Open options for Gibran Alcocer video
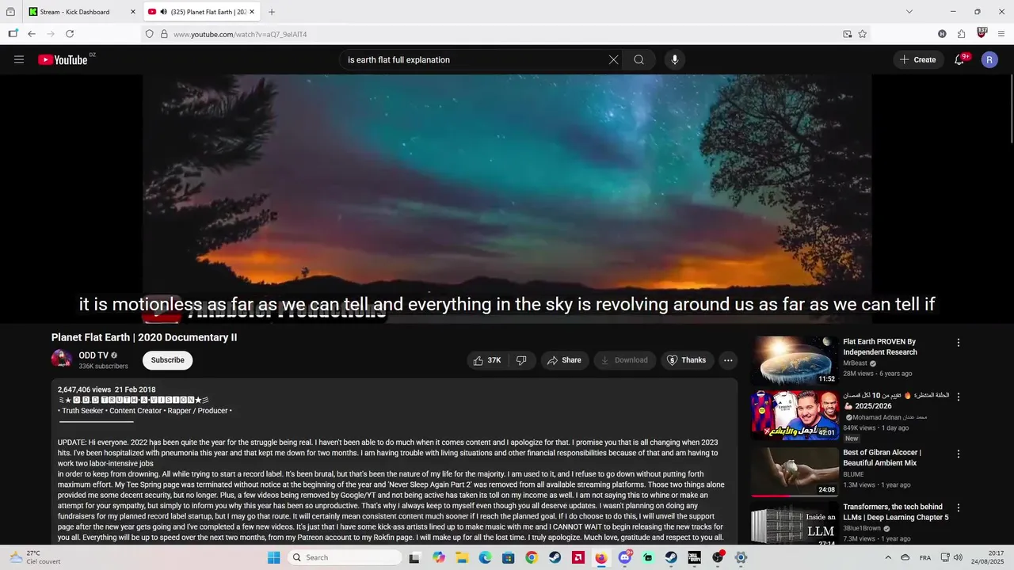Screen dimensions: 1014x570 (959, 454)
